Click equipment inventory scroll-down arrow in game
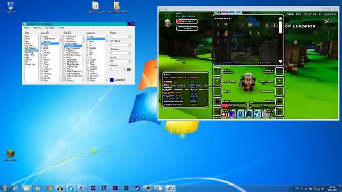The width and height of the screenshot is (342, 192). pyautogui.click(x=280, y=62)
